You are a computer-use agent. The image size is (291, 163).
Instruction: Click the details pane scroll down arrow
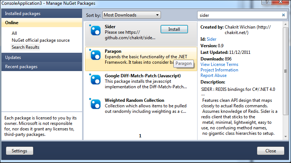[x=286, y=137]
